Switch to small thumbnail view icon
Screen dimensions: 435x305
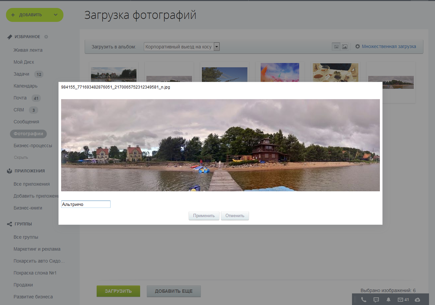(x=336, y=47)
